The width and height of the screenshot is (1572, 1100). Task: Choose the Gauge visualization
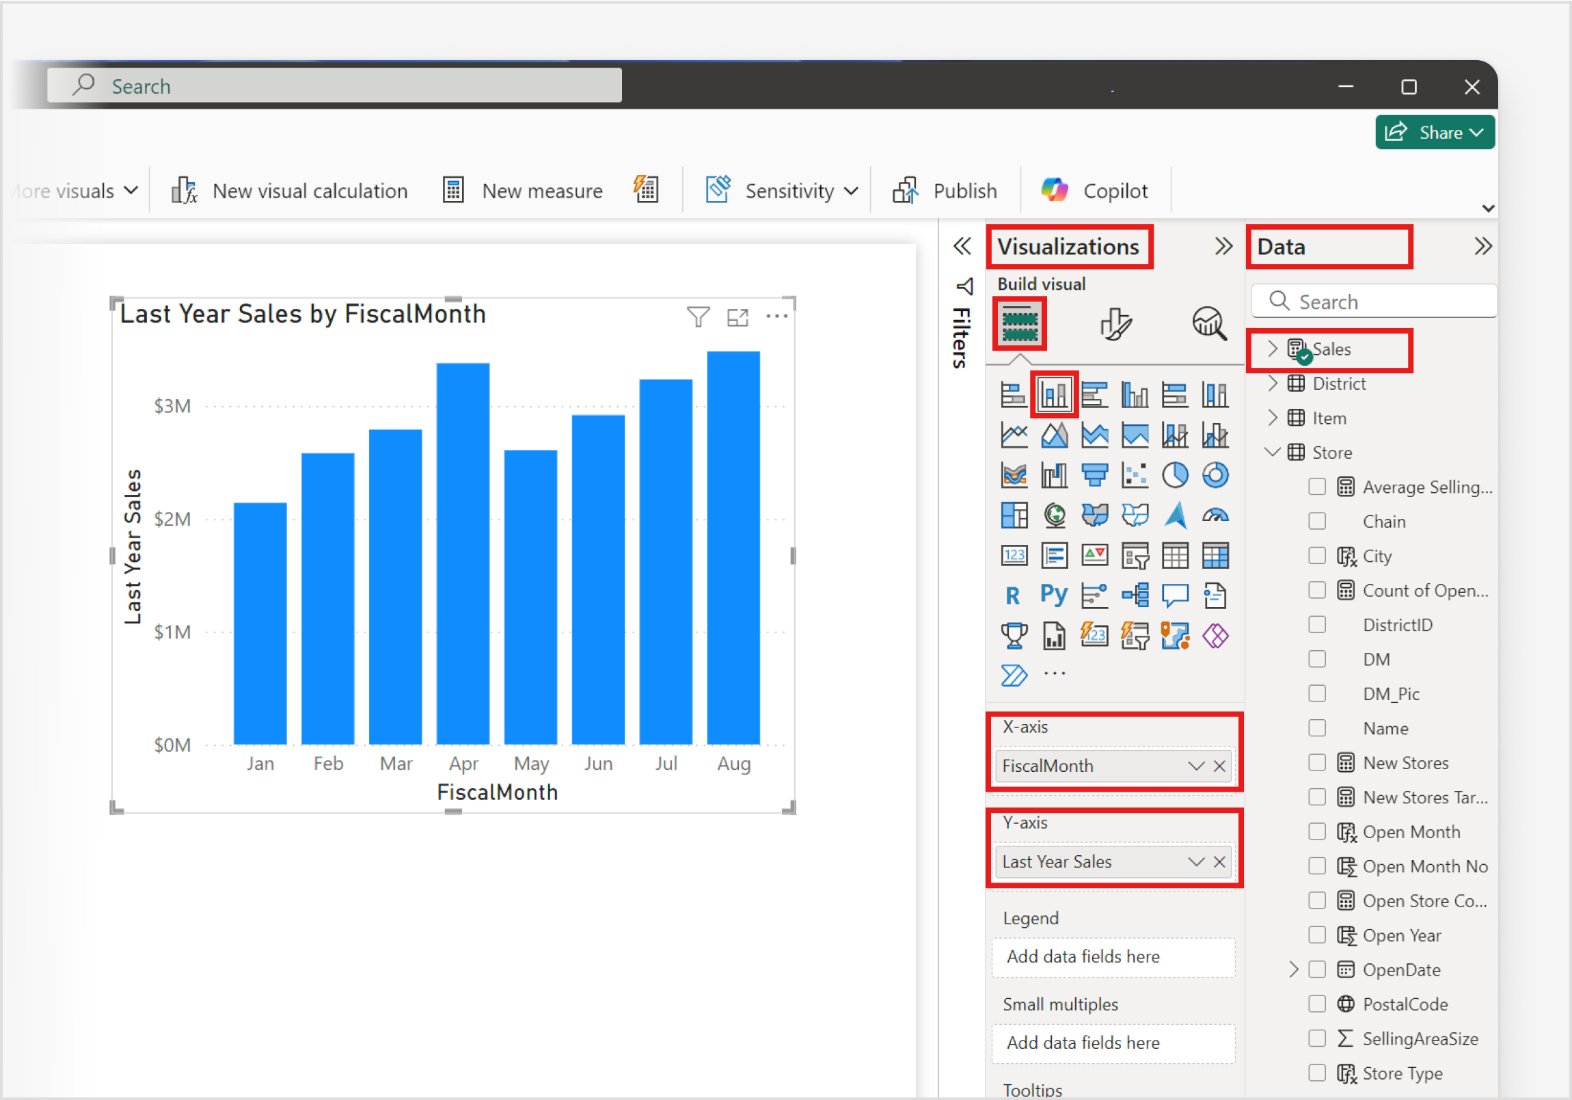coord(1217,515)
